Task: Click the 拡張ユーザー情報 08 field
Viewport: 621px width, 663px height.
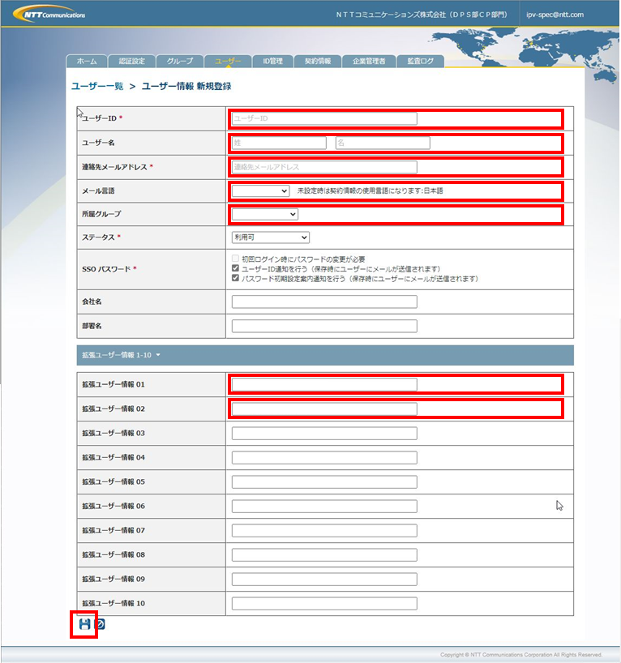Action: click(324, 554)
